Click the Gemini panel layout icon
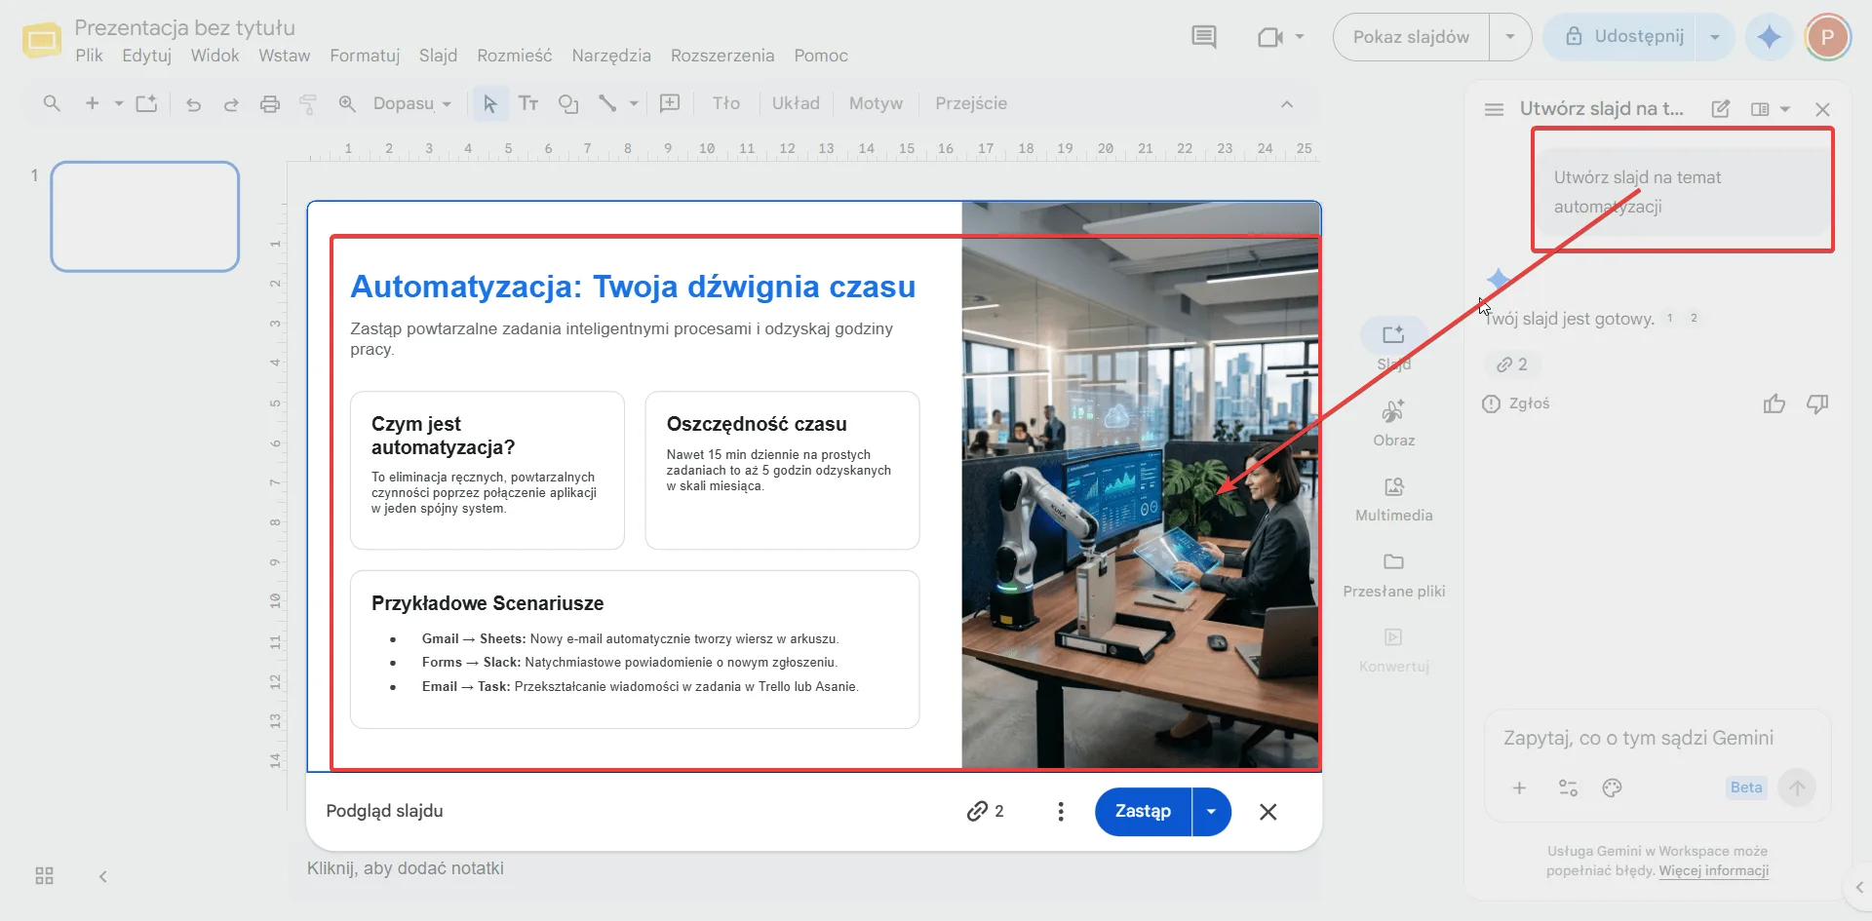The image size is (1872, 921). tap(1760, 109)
